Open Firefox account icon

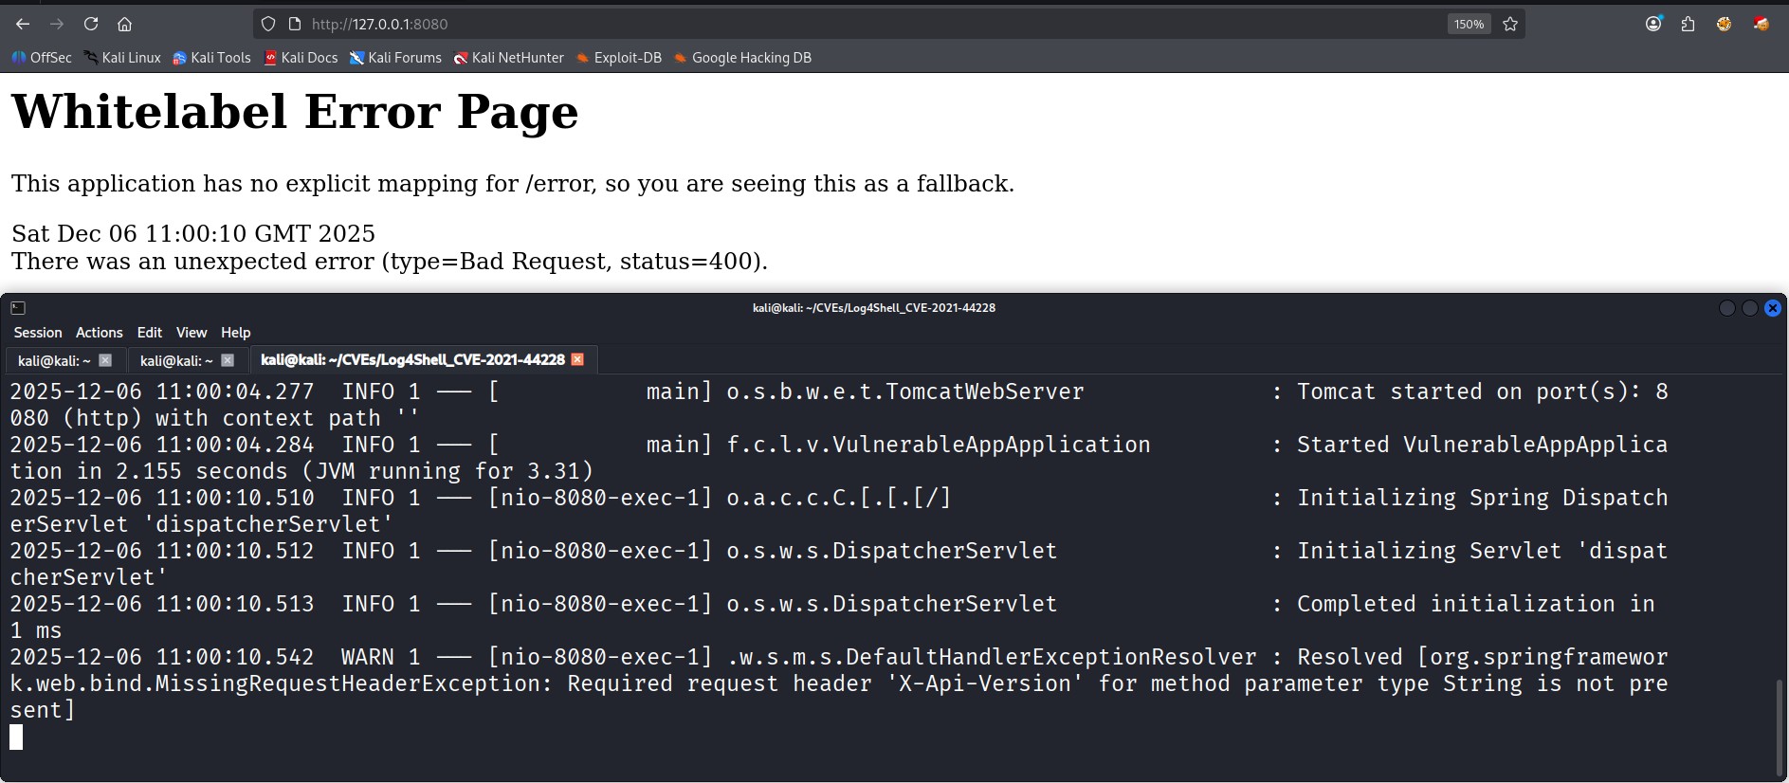1653,24
